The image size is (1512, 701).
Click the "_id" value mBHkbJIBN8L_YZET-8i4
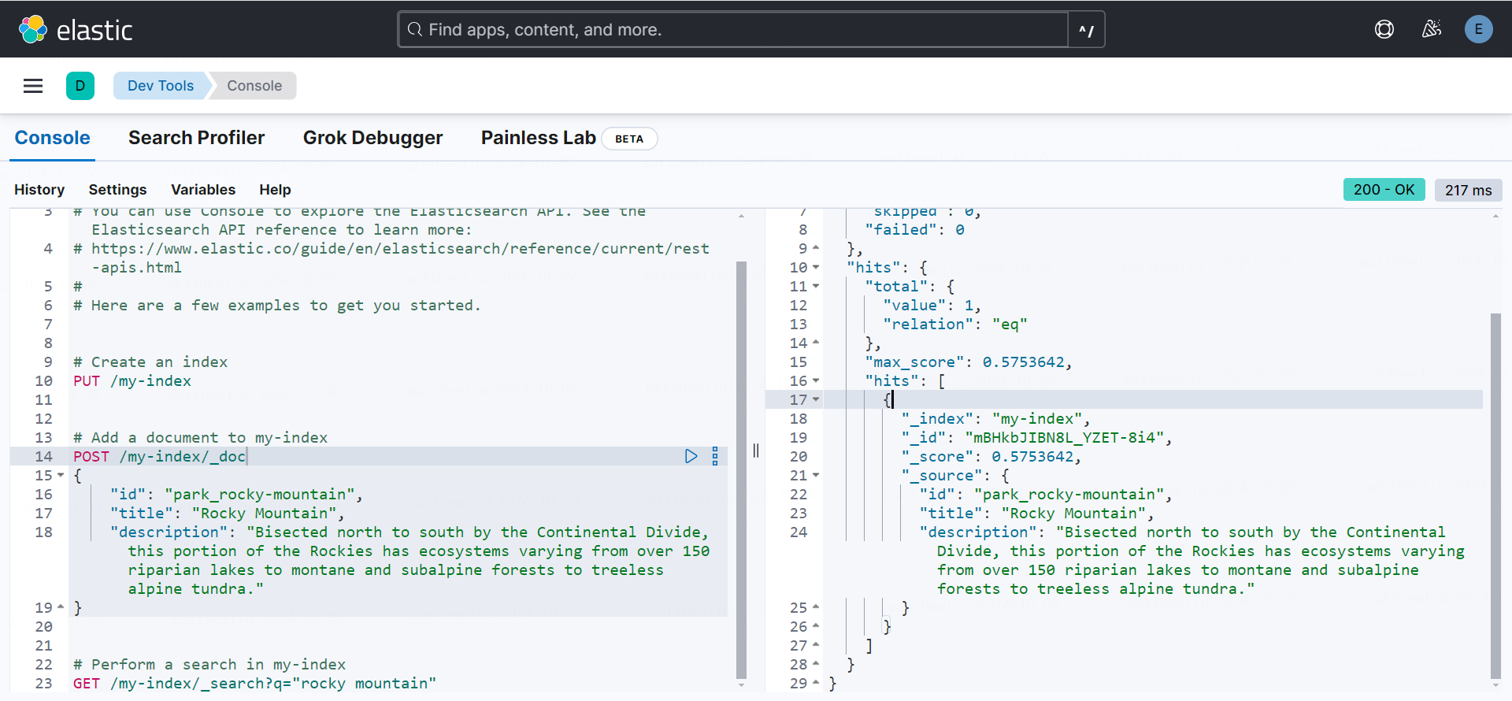pyautogui.click(x=1064, y=438)
